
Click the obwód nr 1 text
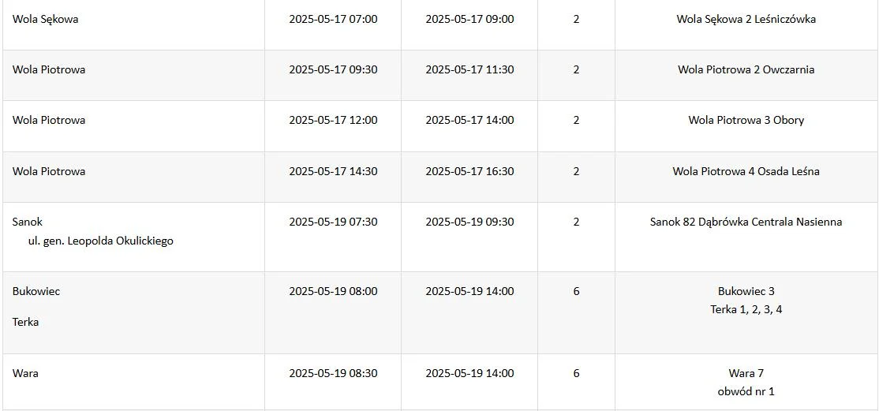pos(746,391)
